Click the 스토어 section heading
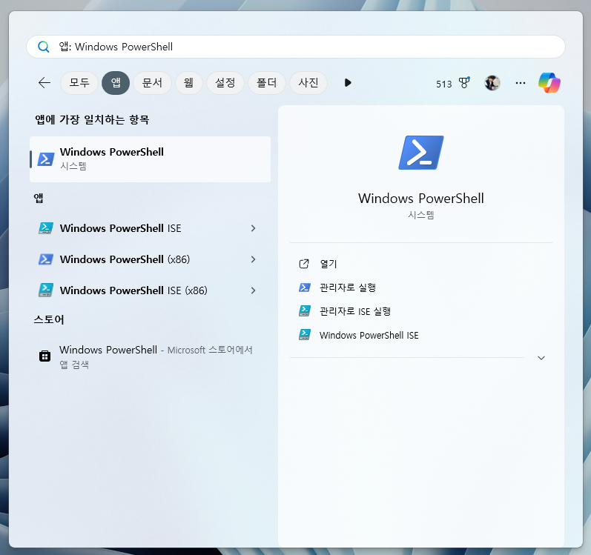 pos(49,319)
